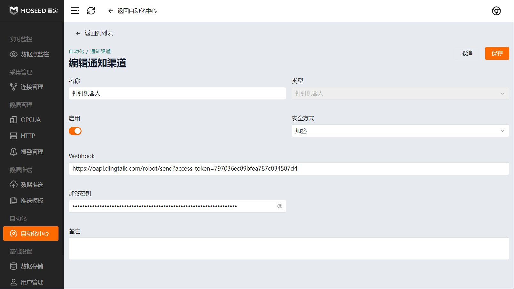Open HTTP in sidebar
The image size is (514, 289).
click(31, 136)
